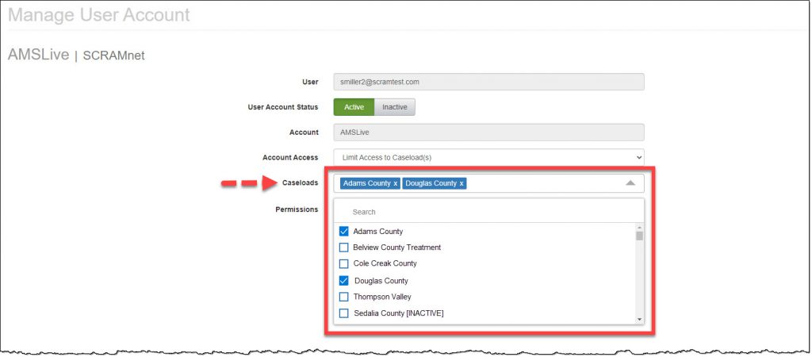
Task: Switch the user account status to Inactive
Action: coord(395,107)
